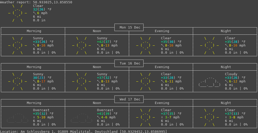Click Monday night's clear sky icon

coord(209,45)
